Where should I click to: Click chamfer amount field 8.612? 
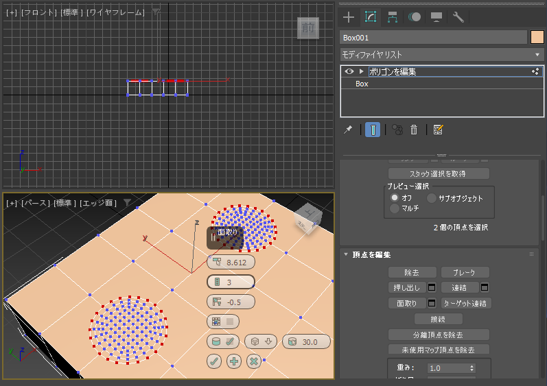(x=231, y=262)
